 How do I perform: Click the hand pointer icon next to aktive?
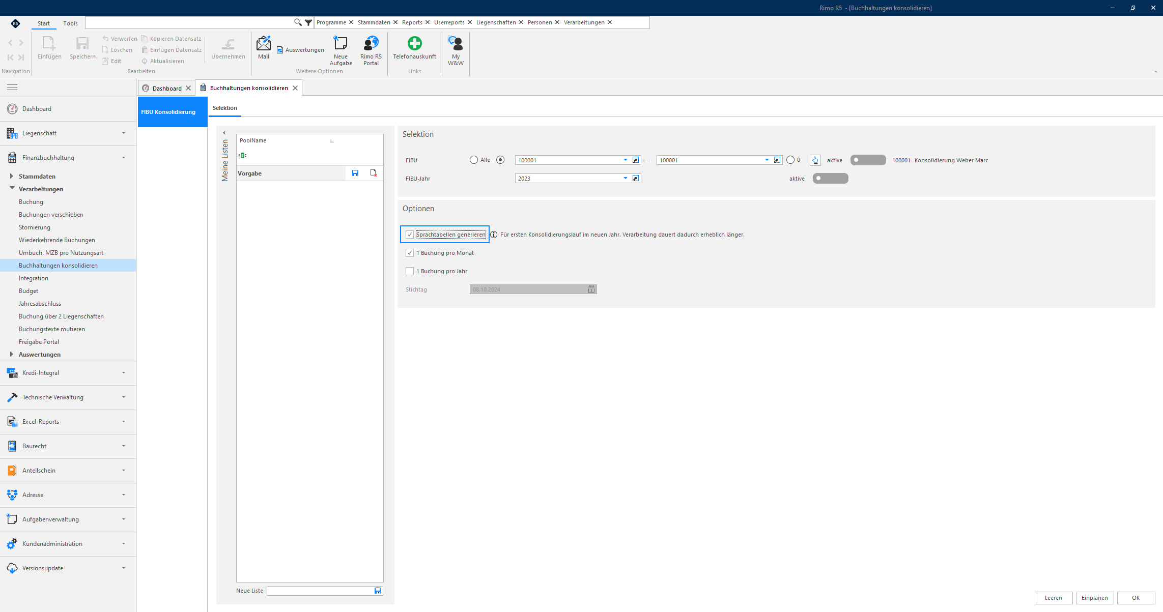tap(815, 160)
